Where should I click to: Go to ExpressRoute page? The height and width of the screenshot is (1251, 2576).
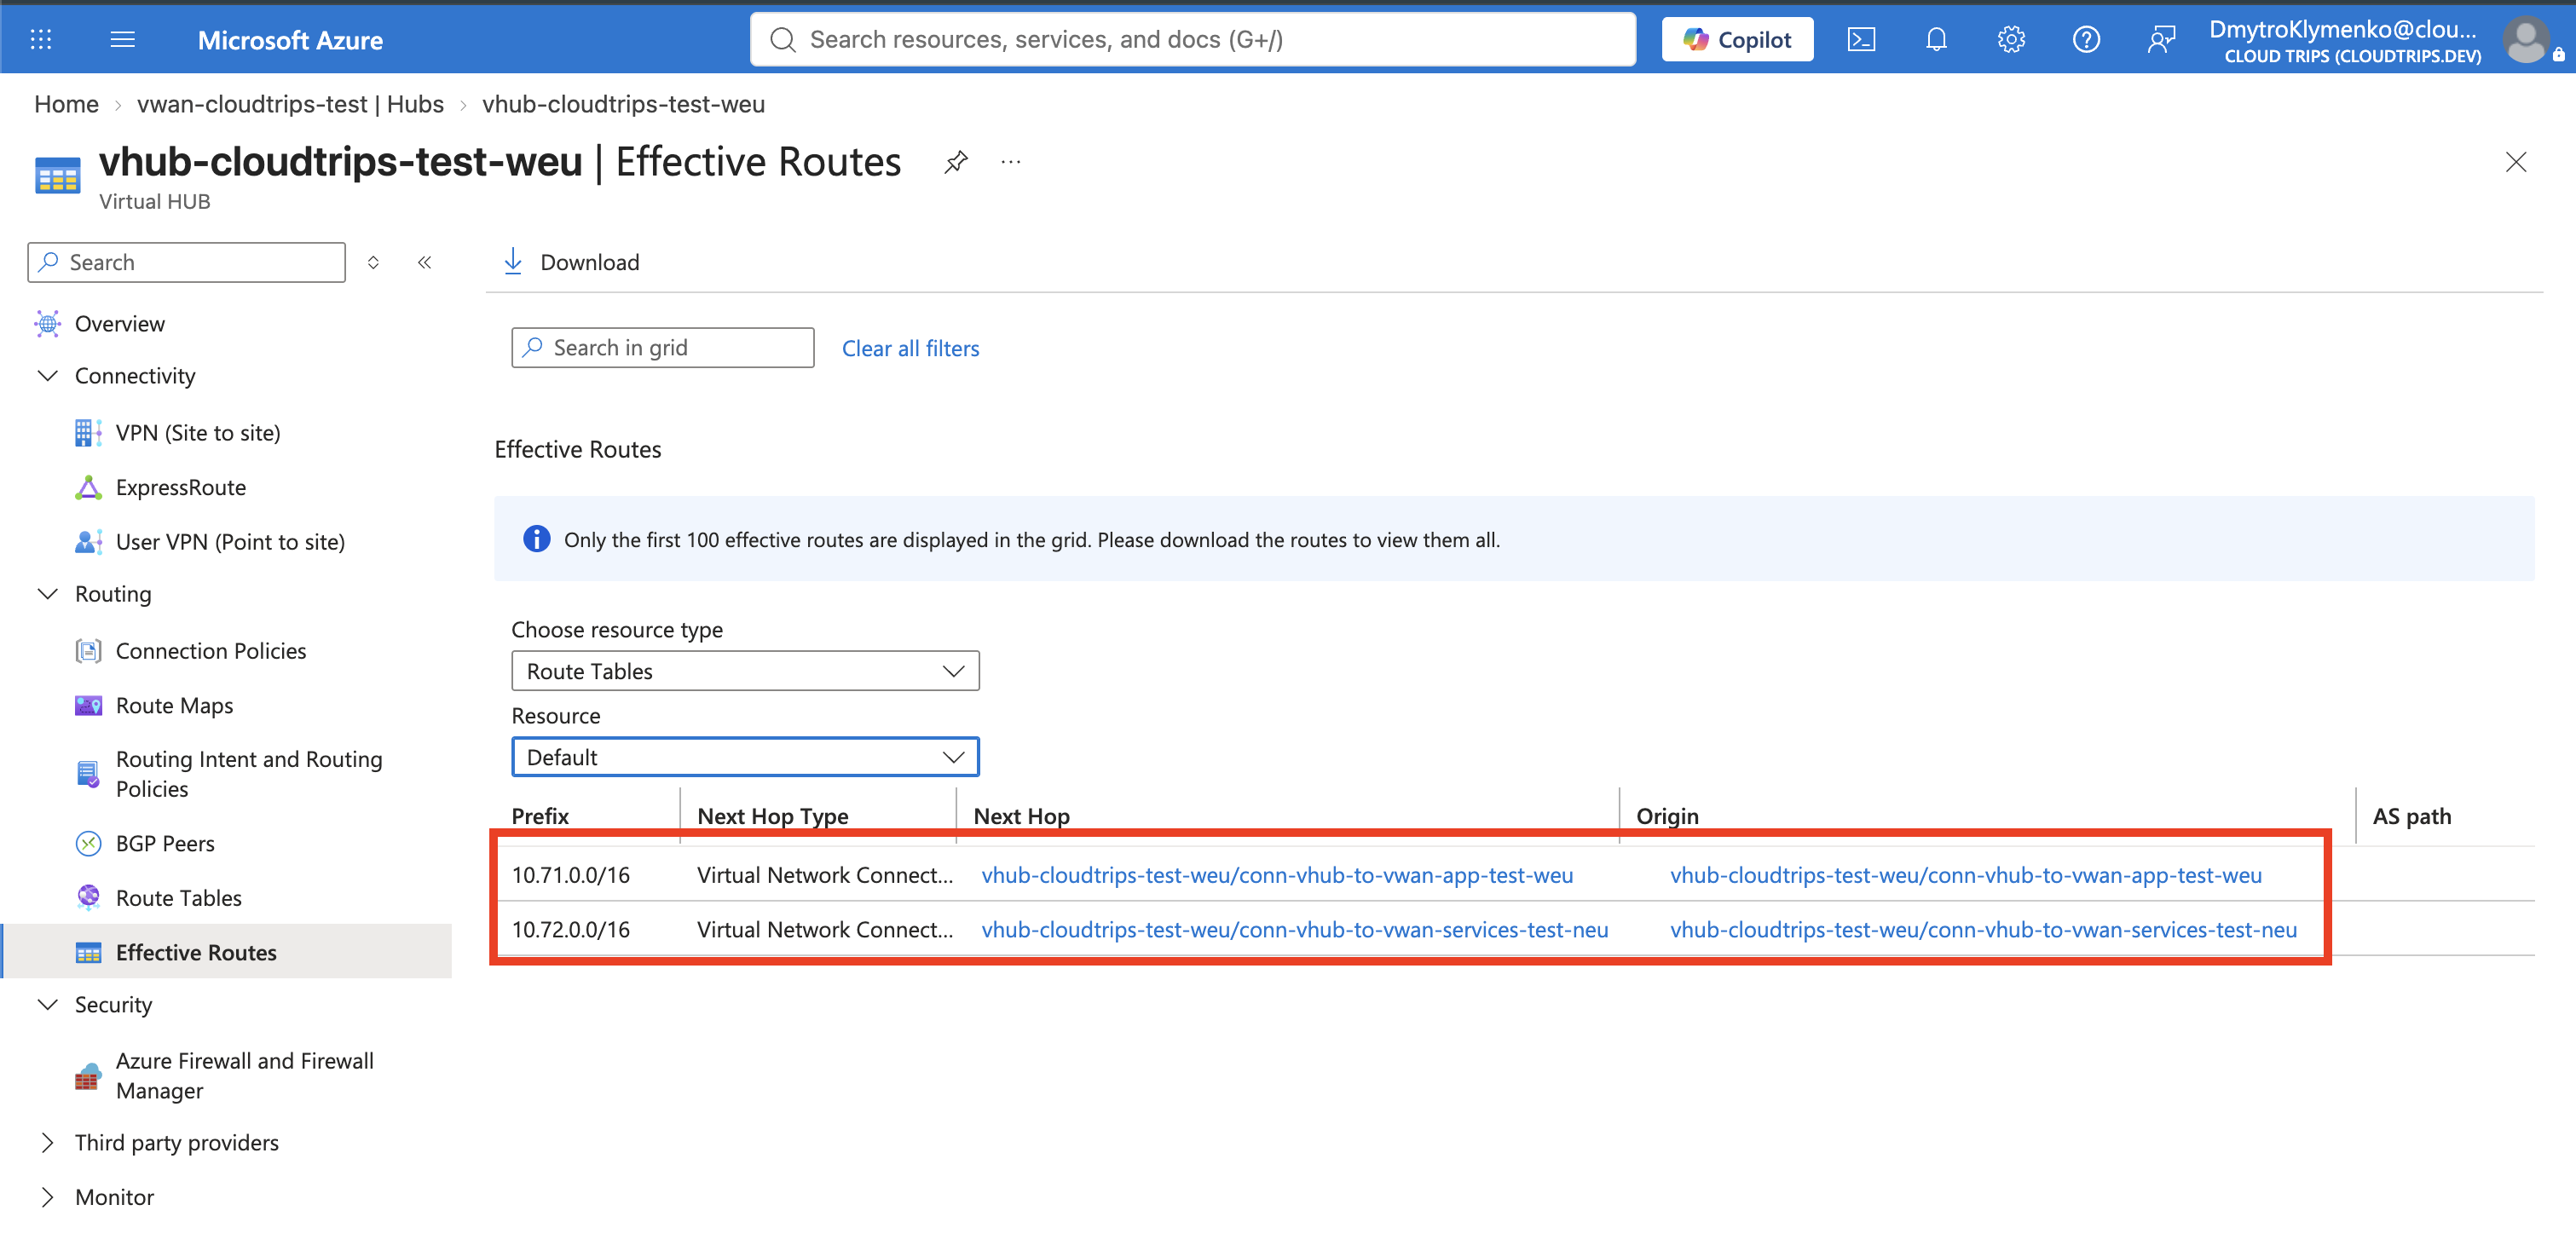click(181, 487)
